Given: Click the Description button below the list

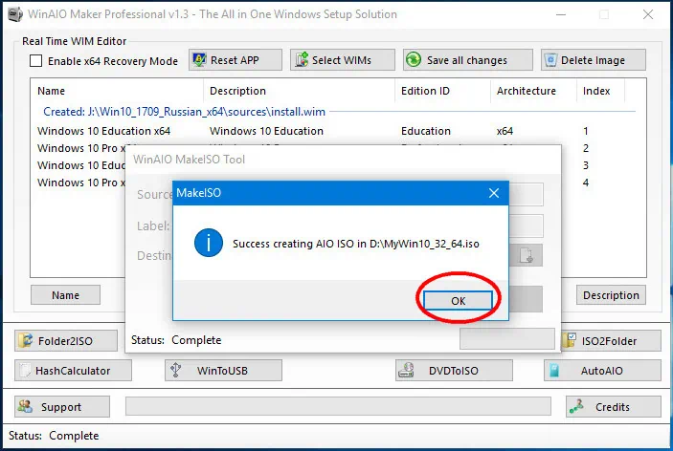Looking at the screenshot, I should pyautogui.click(x=611, y=295).
